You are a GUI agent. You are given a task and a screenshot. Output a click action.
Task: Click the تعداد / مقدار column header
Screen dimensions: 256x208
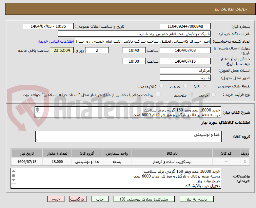[57, 153]
